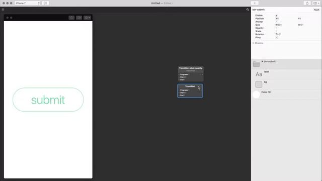Click the search magnifier in patch editor
This screenshot has width=322, height=181.
248,10
